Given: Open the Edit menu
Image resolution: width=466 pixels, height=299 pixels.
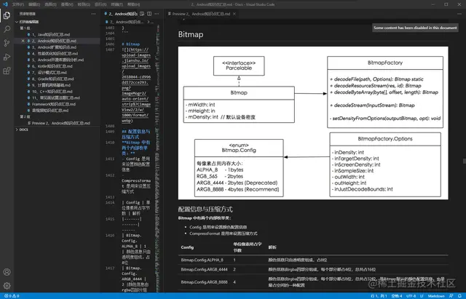Looking at the screenshot, I should pos(34,4).
